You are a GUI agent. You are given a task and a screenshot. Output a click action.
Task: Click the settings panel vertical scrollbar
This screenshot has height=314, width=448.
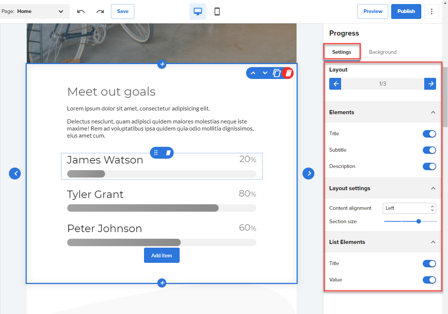[x=445, y=97]
